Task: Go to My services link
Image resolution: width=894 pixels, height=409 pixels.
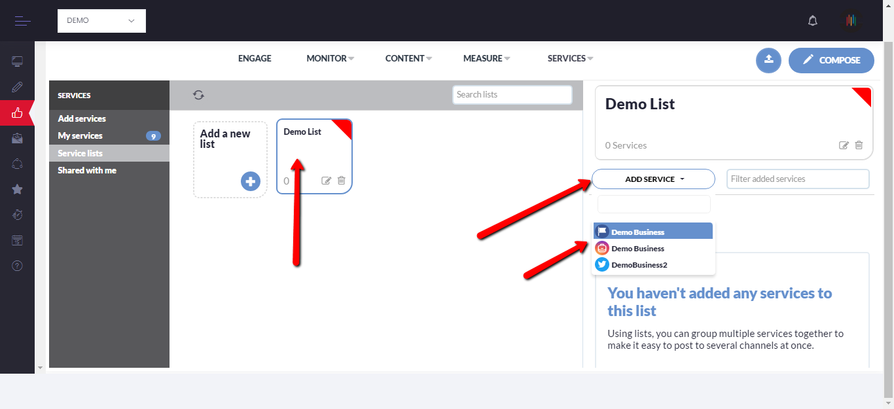Action: 80,135
